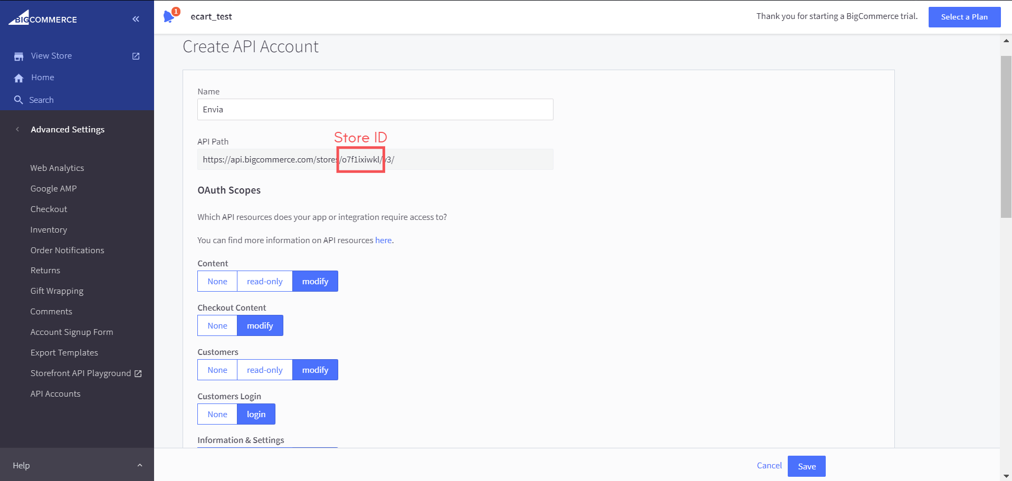
Task: Set Customers scope to read-only
Action: (265, 370)
